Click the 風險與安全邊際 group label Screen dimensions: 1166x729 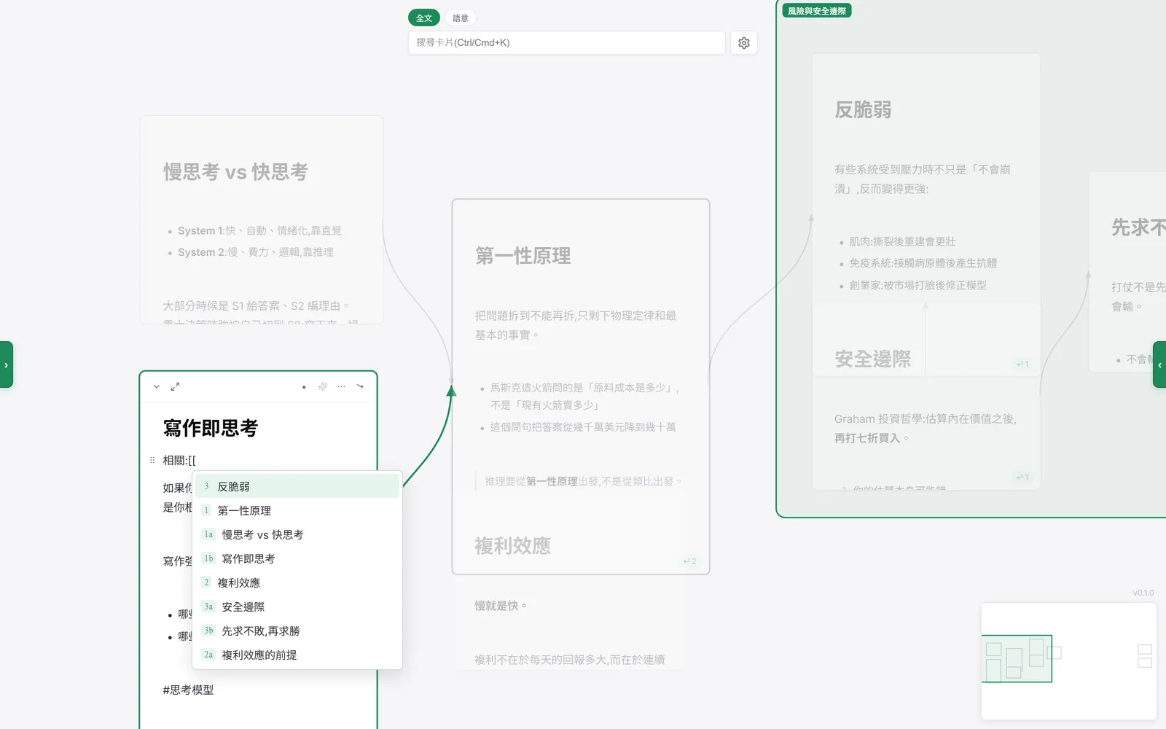(x=817, y=11)
